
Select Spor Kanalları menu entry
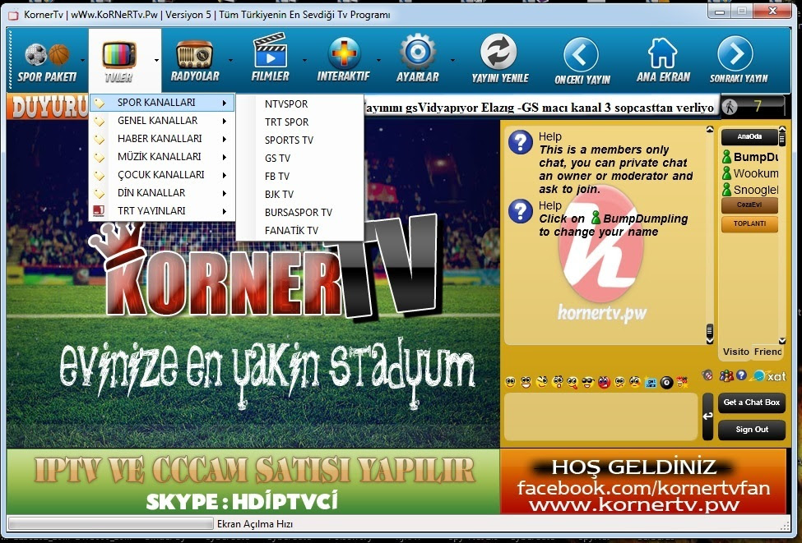162,103
